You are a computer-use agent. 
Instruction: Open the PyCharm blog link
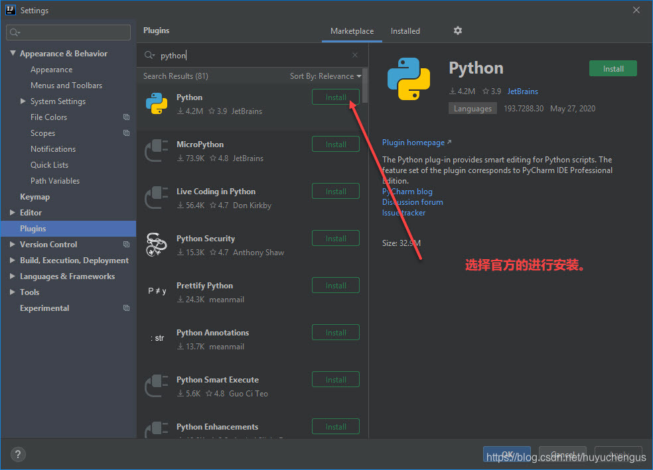click(x=407, y=192)
